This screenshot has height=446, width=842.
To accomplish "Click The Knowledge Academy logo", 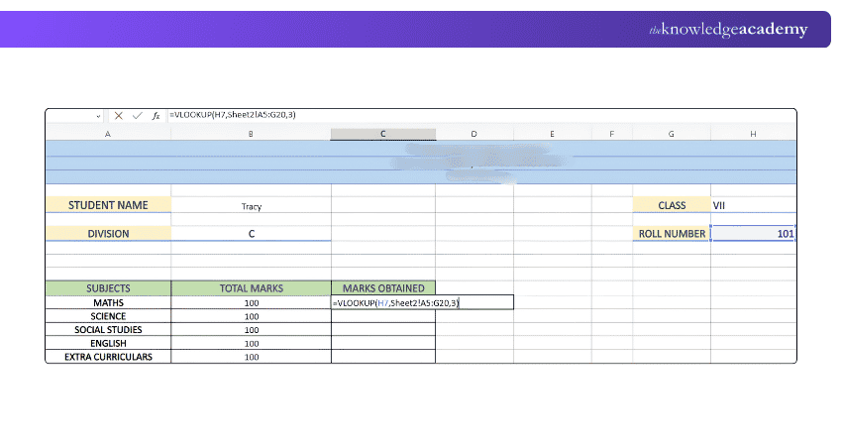I will [x=728, y=29].
